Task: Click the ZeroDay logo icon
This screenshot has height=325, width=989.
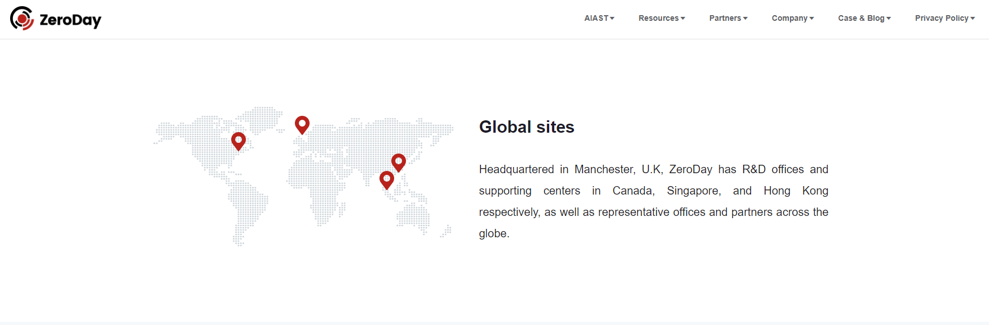Action: pyautogui.click(x=22, y=18)
